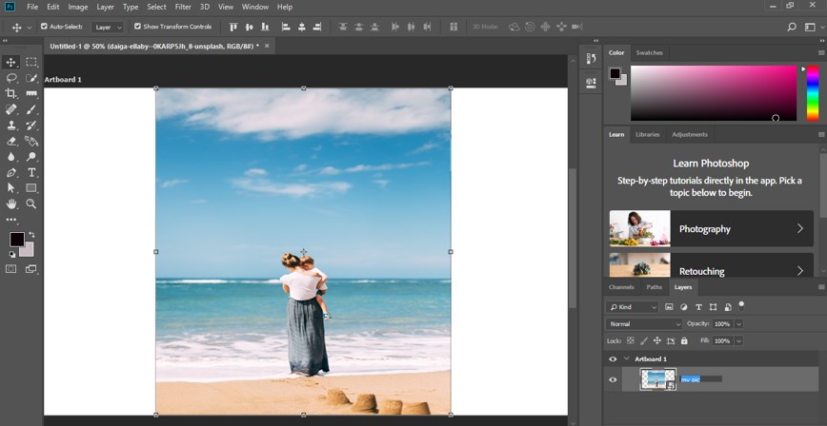Hide the Artboard 1 group visibility
This screenshot has height=426, width=827.
[x=613, y=358]
